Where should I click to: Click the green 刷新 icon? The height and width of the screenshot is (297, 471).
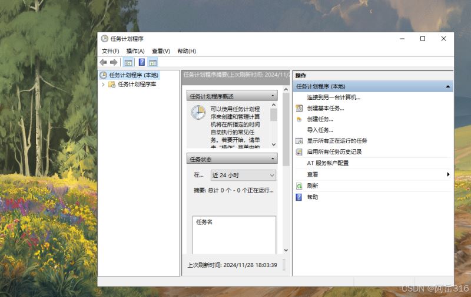299,186
